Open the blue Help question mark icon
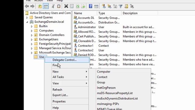The width and height of the screenshot is (195, 110). pos(90,6)
